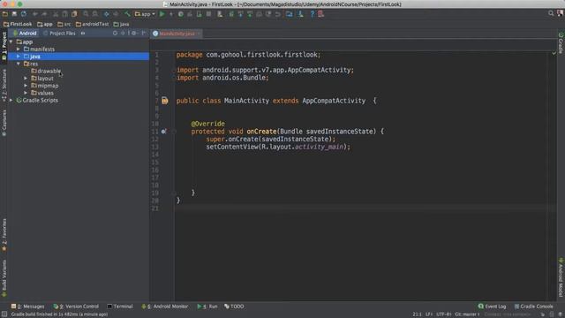
Task: Hide the Project panel with hide icon
Action: [x=144, y=34]
